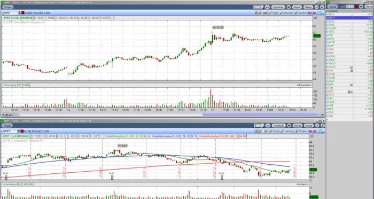Click the VolumeAvg (50) label in the upper chart

pos(12,85)
